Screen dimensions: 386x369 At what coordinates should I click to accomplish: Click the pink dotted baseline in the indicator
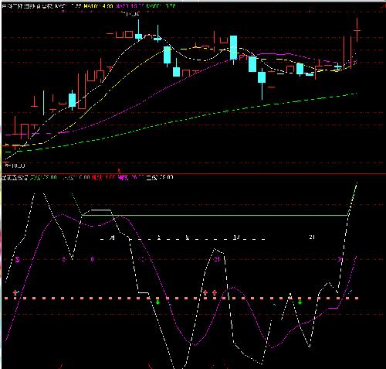tap(181, 298)
